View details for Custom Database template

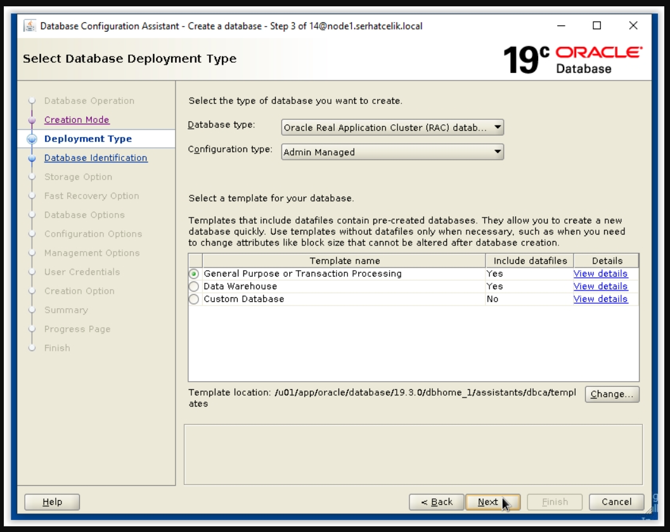[x=600, y=299]
